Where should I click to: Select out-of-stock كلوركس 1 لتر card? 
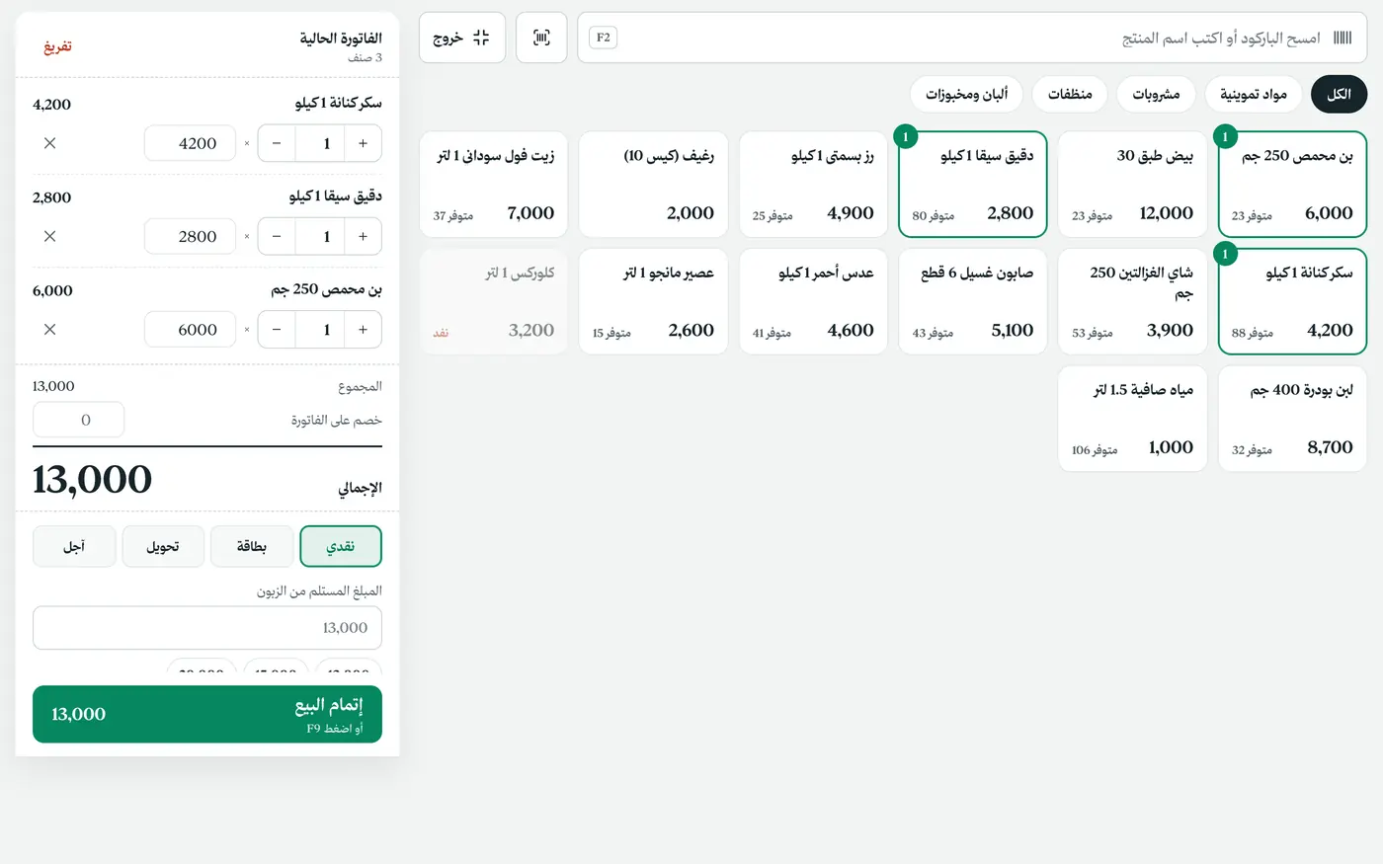pyautogui.click(x=494, y=301)
